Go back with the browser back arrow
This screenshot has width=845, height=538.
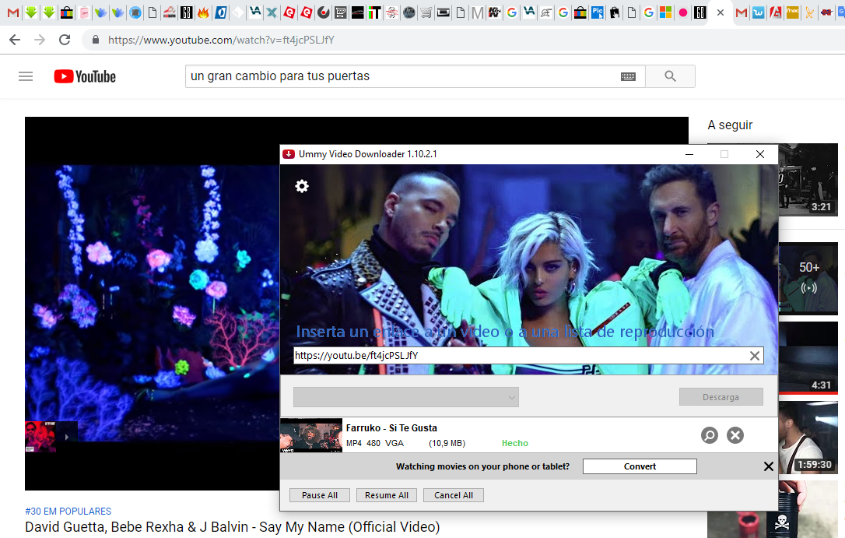click(15, 40)
